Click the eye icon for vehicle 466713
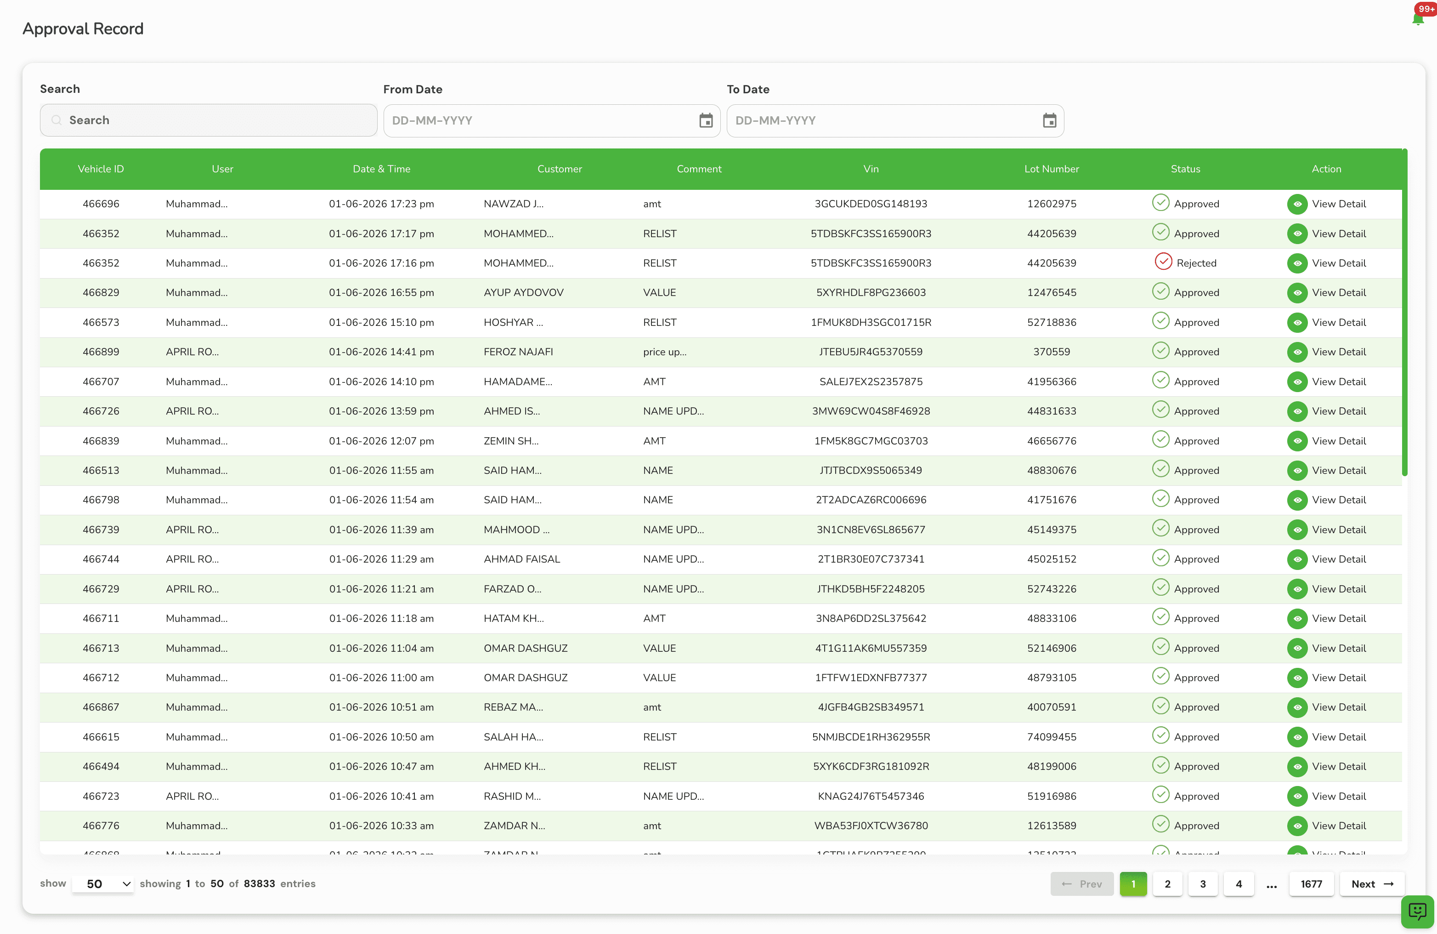The height and width of the screenshot is (934, 1437). point(1297,648)
